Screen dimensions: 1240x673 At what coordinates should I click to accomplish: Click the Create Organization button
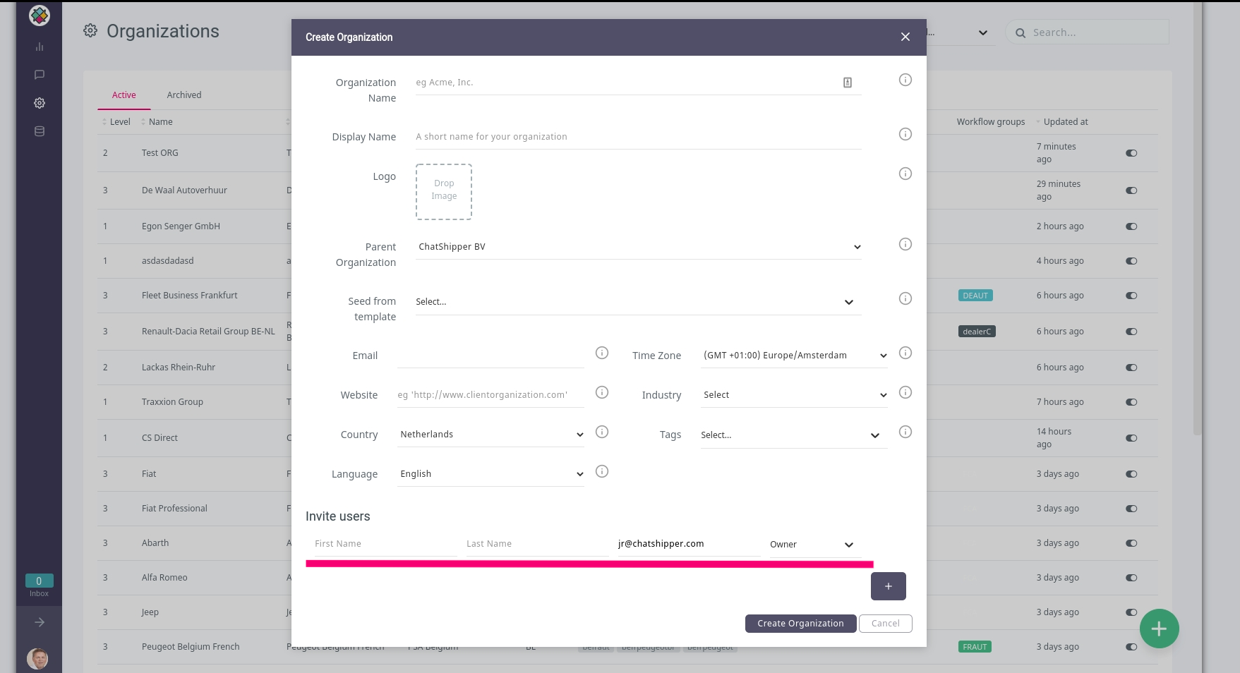point(800,624)
